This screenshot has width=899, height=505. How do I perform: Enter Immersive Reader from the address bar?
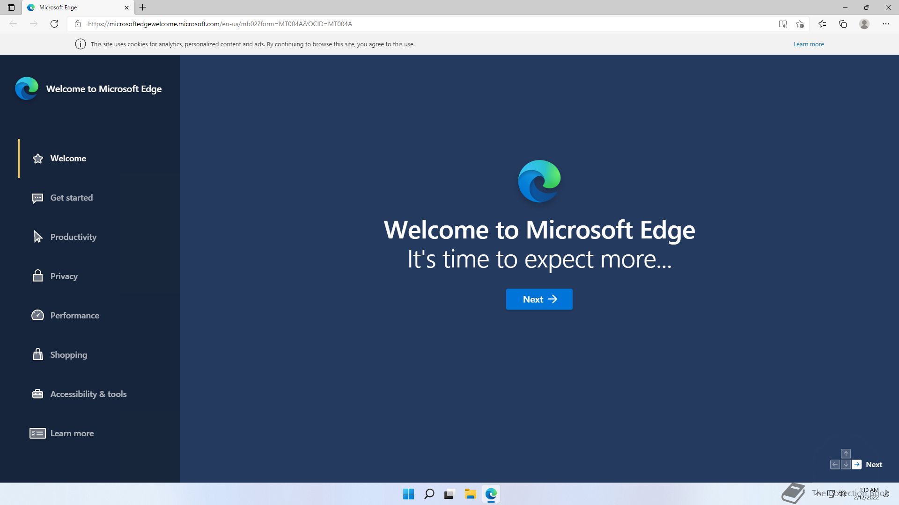(783, 24)
